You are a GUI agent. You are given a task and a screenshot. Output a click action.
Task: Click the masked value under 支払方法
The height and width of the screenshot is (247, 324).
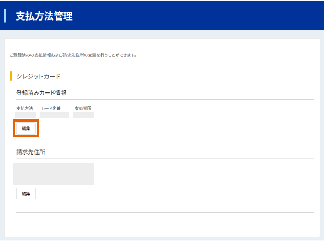coord(25,115)
